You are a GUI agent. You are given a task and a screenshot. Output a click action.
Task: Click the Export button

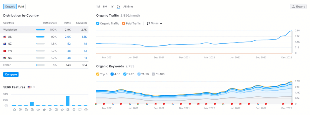(298, 7)
